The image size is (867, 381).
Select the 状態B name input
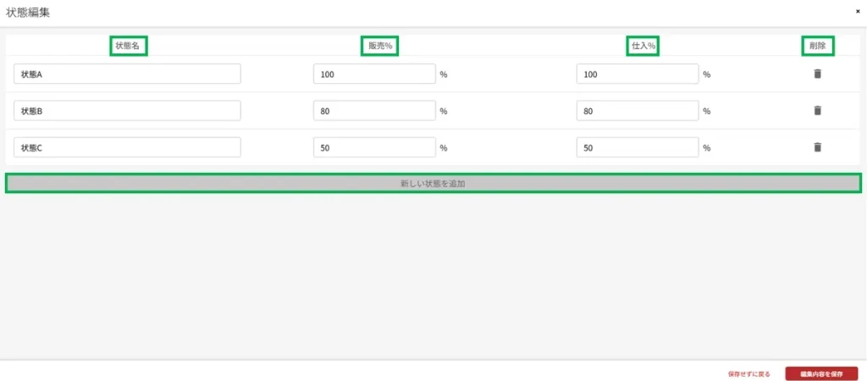pyautogui.click(x=127, y=111)
